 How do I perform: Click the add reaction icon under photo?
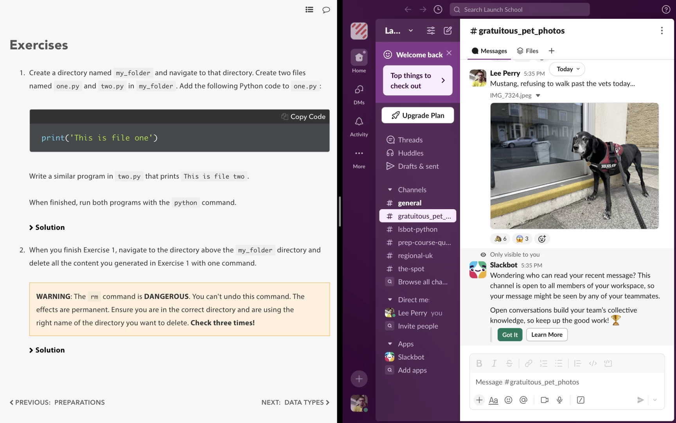(542, 239)
